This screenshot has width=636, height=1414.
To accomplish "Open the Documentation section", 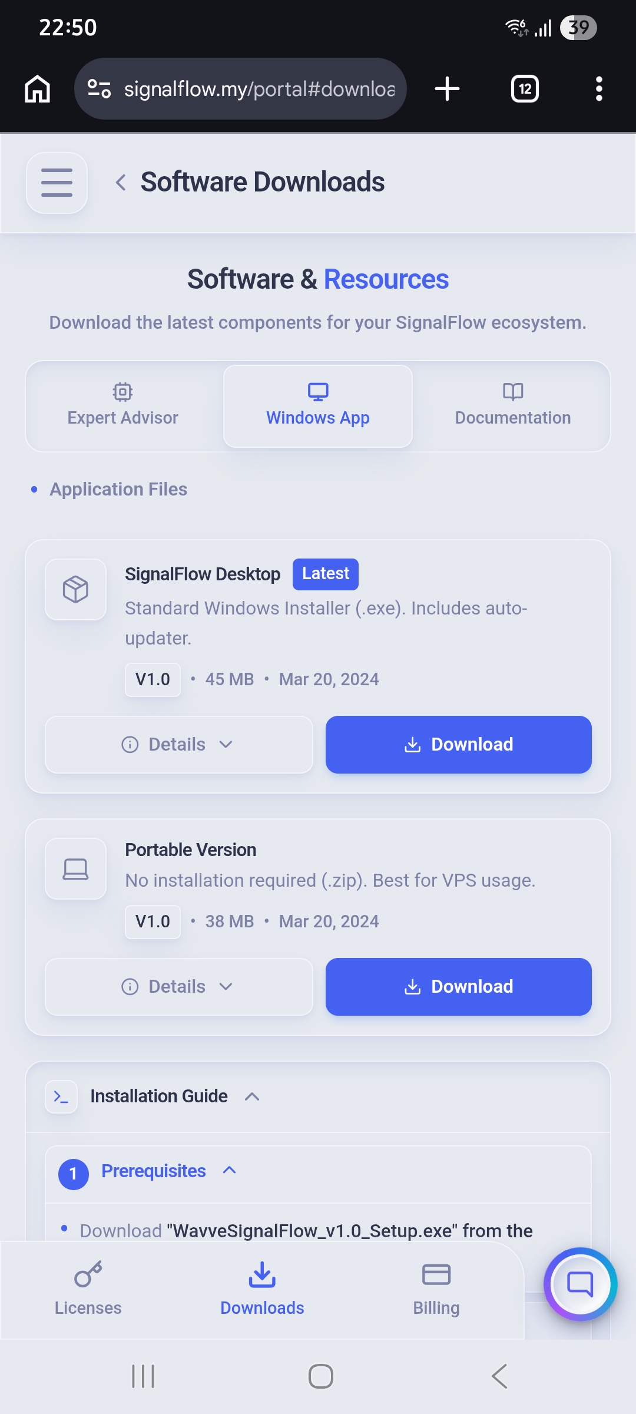I will point(512,405).
